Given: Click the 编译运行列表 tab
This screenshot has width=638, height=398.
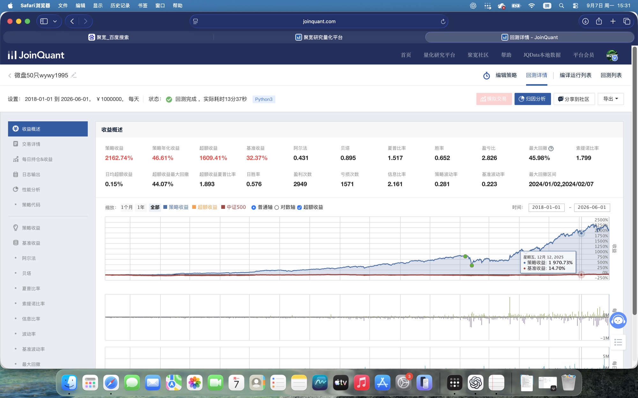Looking at the screenshot, I should tap(575, 75).
